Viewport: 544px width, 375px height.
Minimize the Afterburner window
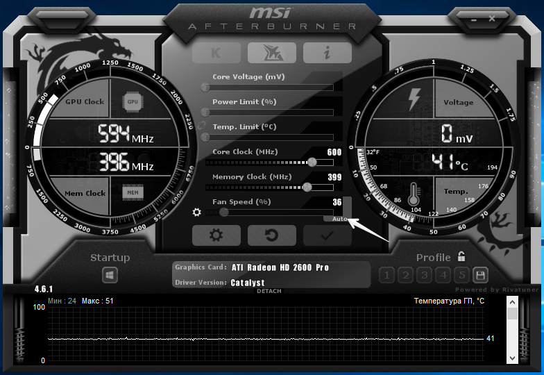[x=474, y=19]
